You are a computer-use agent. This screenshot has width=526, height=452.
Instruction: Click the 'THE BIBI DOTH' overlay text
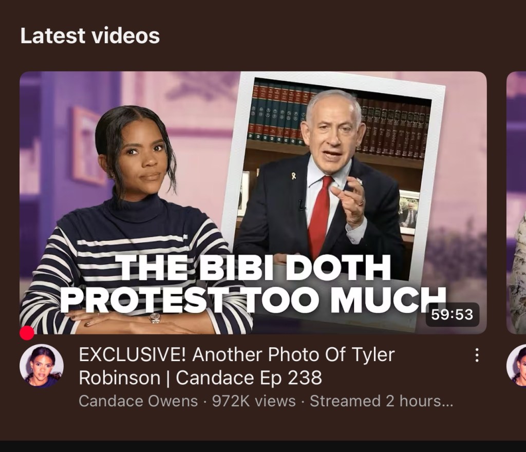[x=255, y=267]
